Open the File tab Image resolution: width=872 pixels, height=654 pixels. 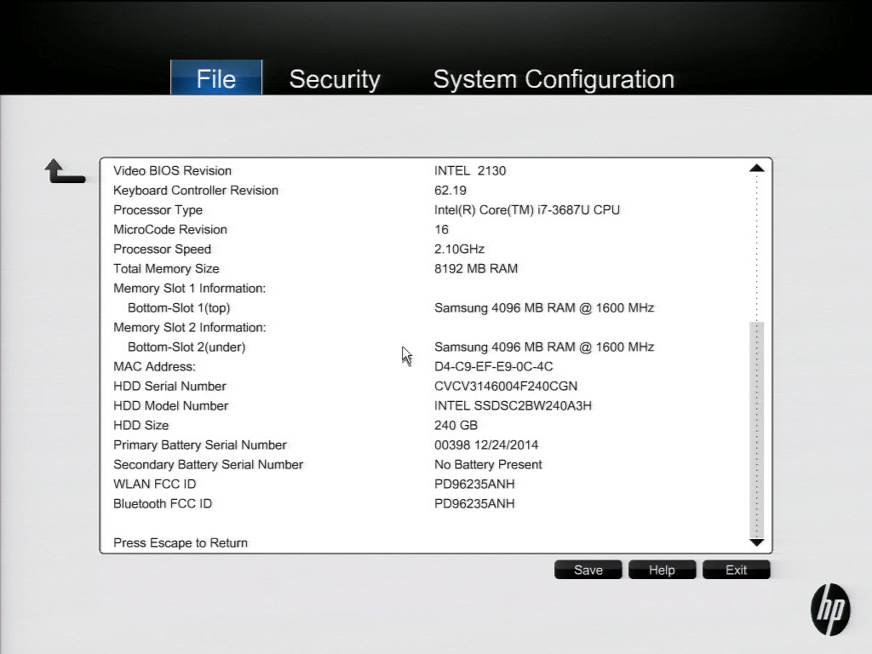click(216, 78)
